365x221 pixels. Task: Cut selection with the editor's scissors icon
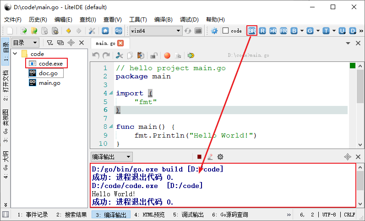(x=120, y=55)
